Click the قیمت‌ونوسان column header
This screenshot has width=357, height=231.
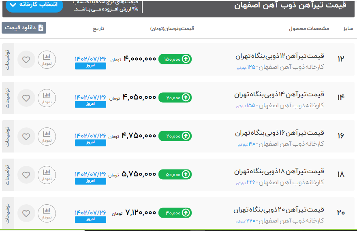(172, 29)
